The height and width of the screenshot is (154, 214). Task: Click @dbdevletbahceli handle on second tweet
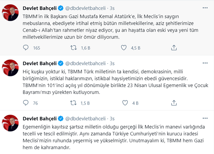pyautogui.click(x=86, y=64)
